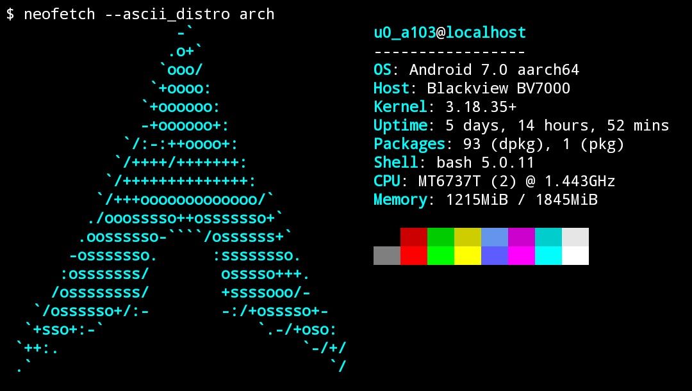Select the 'u0_a103@localhost' title text

450,33
